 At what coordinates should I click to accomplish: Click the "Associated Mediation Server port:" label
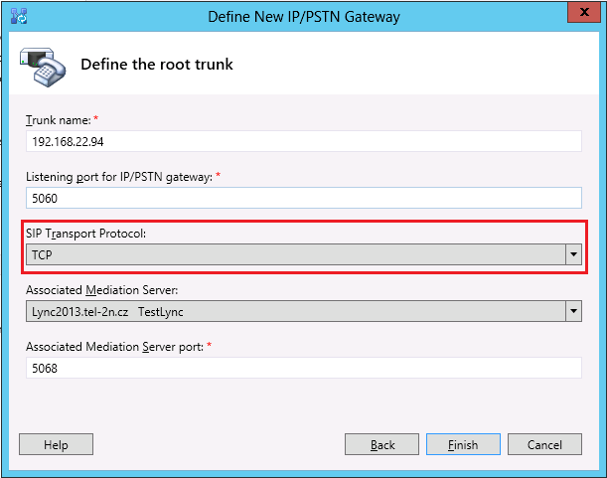(x=117, y=347)
